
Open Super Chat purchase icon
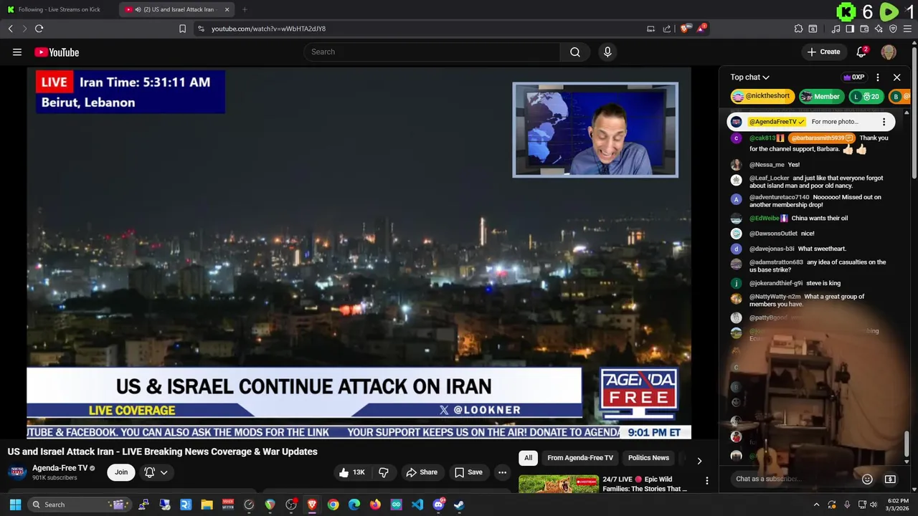click(x=890, y=479)
